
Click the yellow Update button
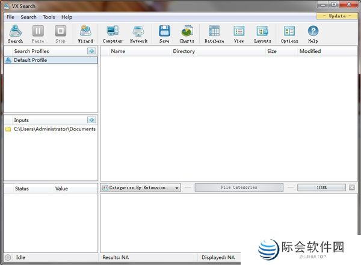point(337,16)
